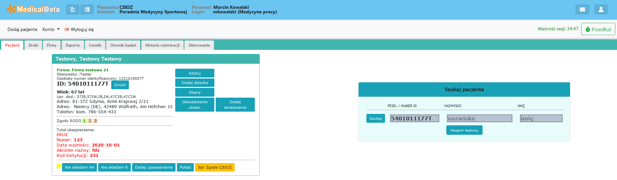This screenshot has width=617, height=180.
Task: Expand the Konto dropdown menu
Action: 51,29
